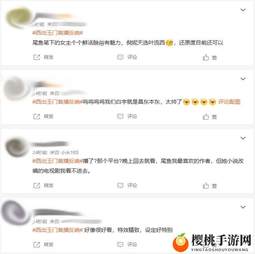Open the fourth post's dropdown chevron

(243, 207)
